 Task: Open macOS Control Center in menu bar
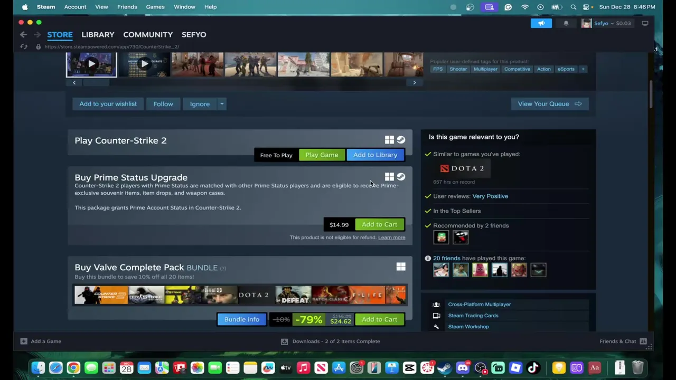pyautogui.click(x=586, y=7)
